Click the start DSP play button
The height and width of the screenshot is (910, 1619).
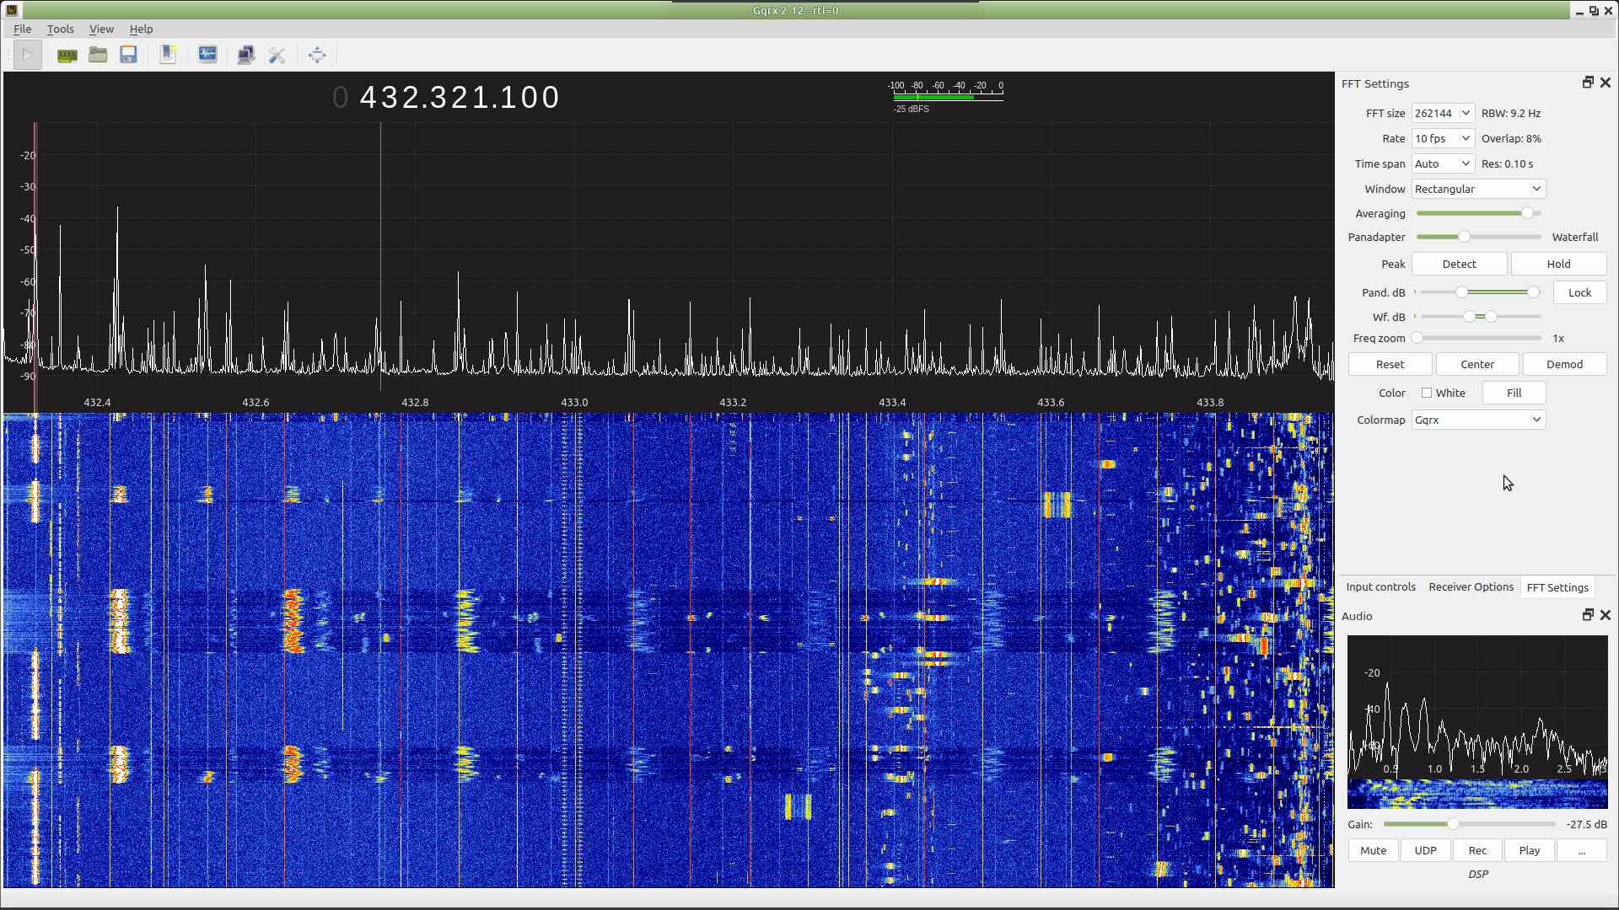coord(27,56)
